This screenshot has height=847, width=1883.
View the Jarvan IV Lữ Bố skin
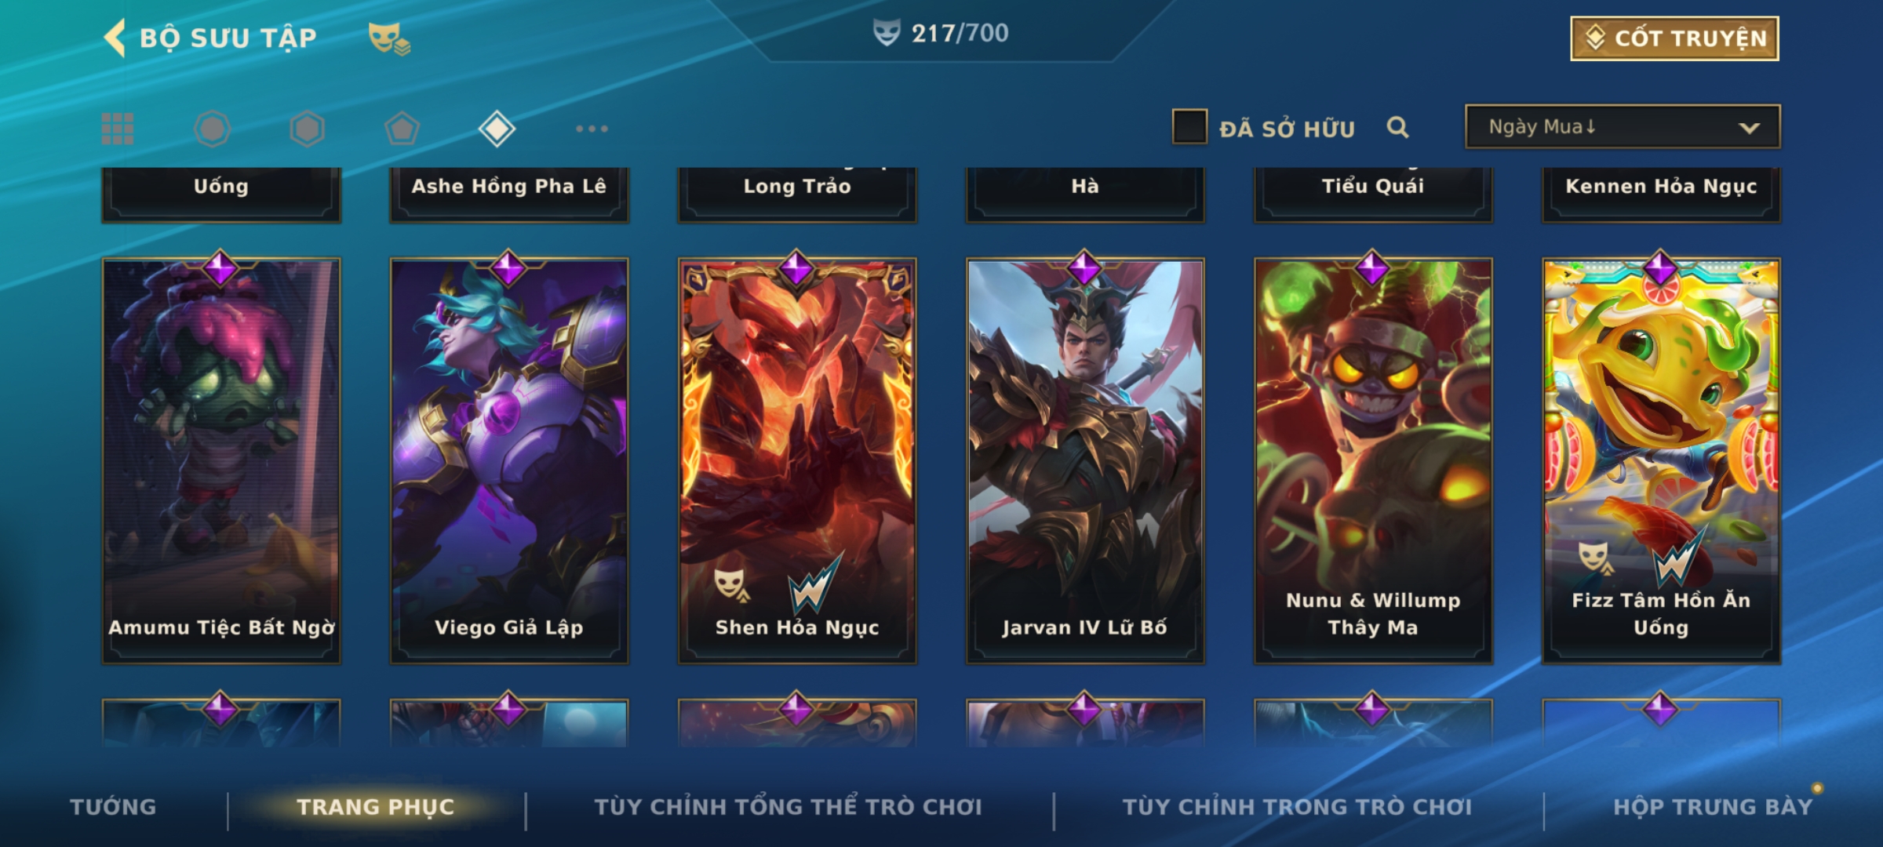(x=1085, y=461)
